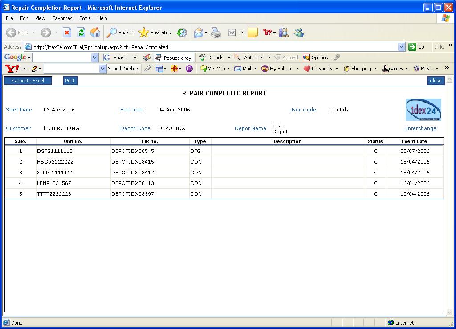Image resolution: width=456 pixels, height=329 pixels.
Task: Click the Print printer icon
Action: (x=216, y=33)
